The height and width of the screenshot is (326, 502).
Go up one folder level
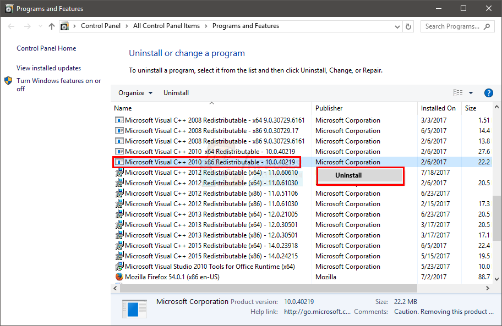[52, 26]
